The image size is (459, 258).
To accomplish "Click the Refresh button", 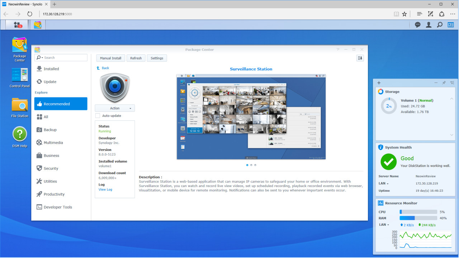I will point(136,58).
